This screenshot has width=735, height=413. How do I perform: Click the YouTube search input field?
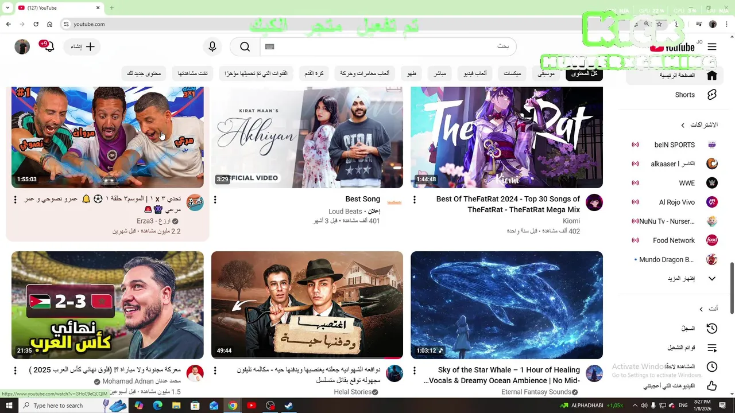388,46
